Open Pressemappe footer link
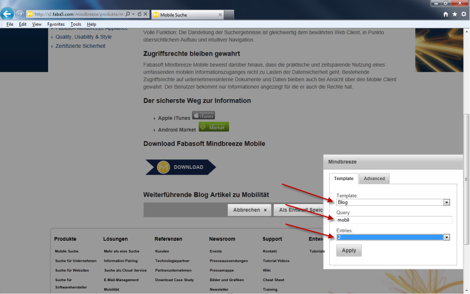The height and width of the screenshot is (294, 470). coord(222,271)
